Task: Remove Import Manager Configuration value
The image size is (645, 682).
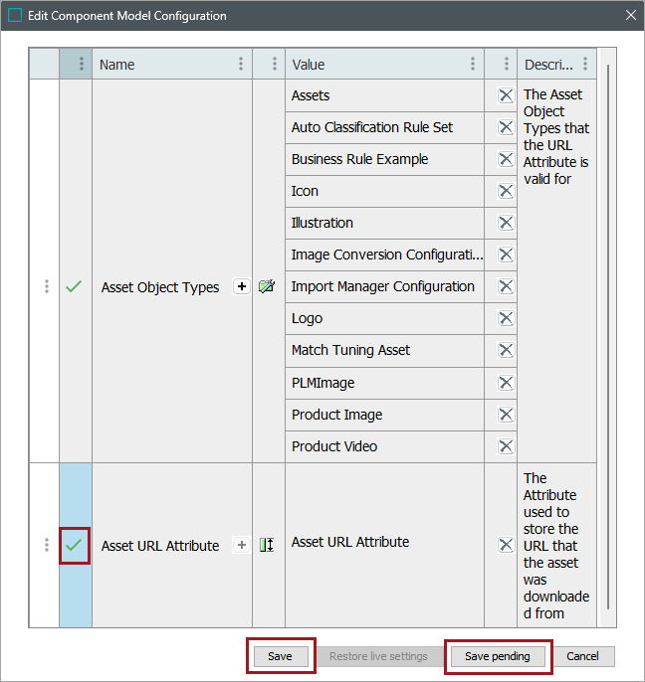Action: point(506,286)
